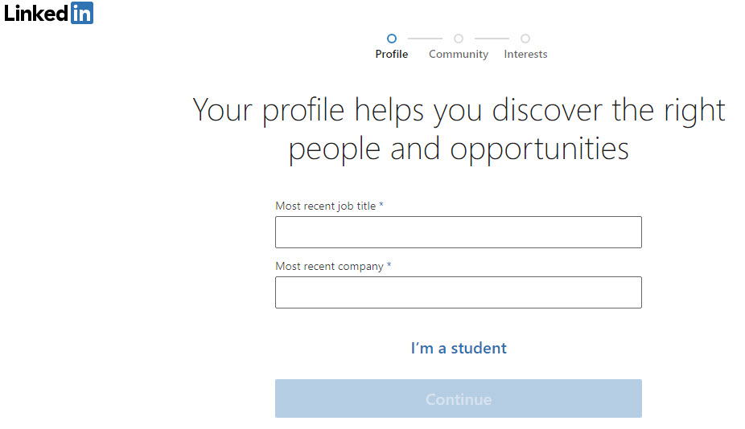Select the Community step circle indicator

(459, 39)
